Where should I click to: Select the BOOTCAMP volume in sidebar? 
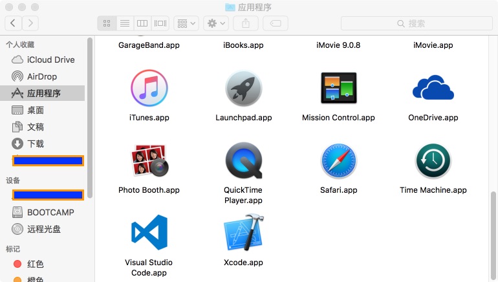click(43, 212)
